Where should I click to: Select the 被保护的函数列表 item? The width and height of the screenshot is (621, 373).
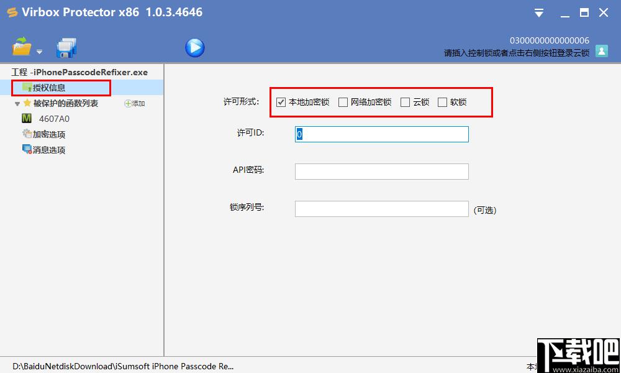tap(65, 103)
